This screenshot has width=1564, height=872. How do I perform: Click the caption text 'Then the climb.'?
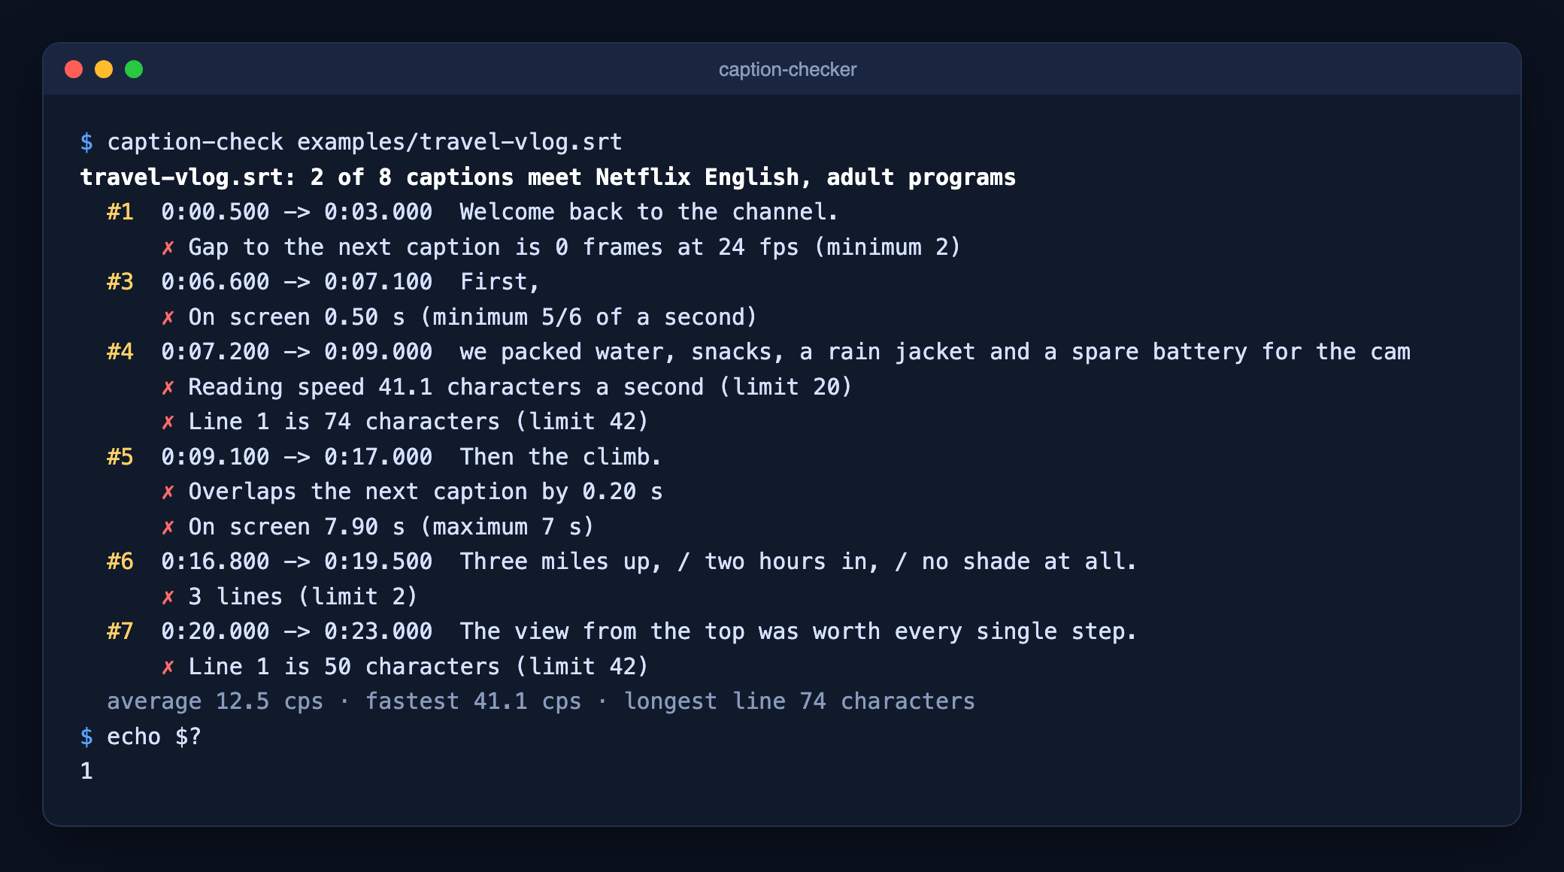click(560, 457)
